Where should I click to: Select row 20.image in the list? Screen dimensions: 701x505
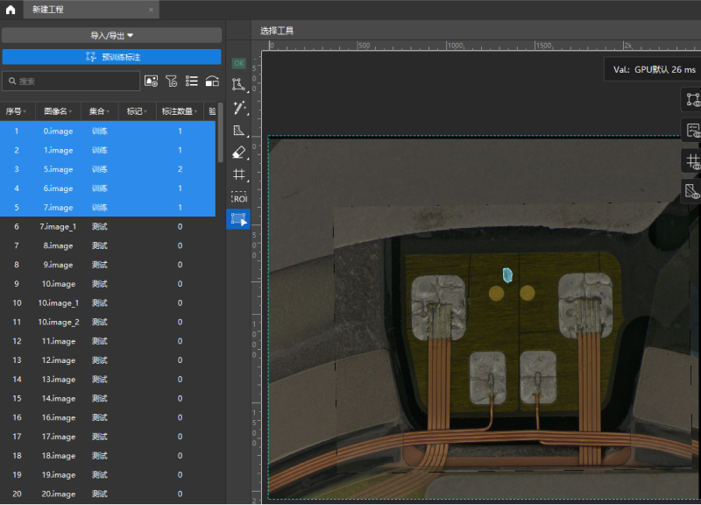108,494
